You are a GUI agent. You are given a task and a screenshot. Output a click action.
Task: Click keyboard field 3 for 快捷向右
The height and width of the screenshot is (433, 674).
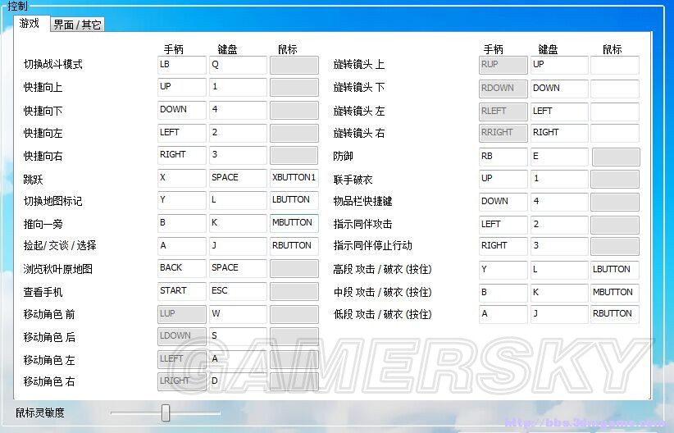(x=238, y=155)
